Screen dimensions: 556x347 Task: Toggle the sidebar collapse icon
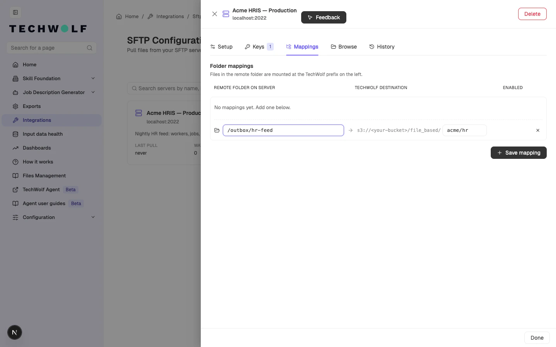point(15,12)
